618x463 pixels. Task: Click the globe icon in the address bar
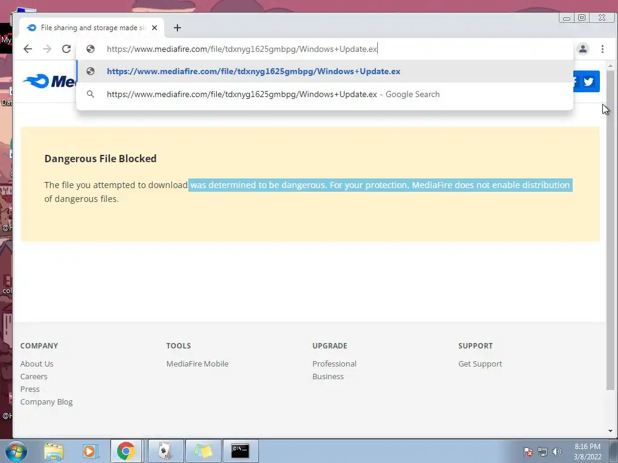91,49
